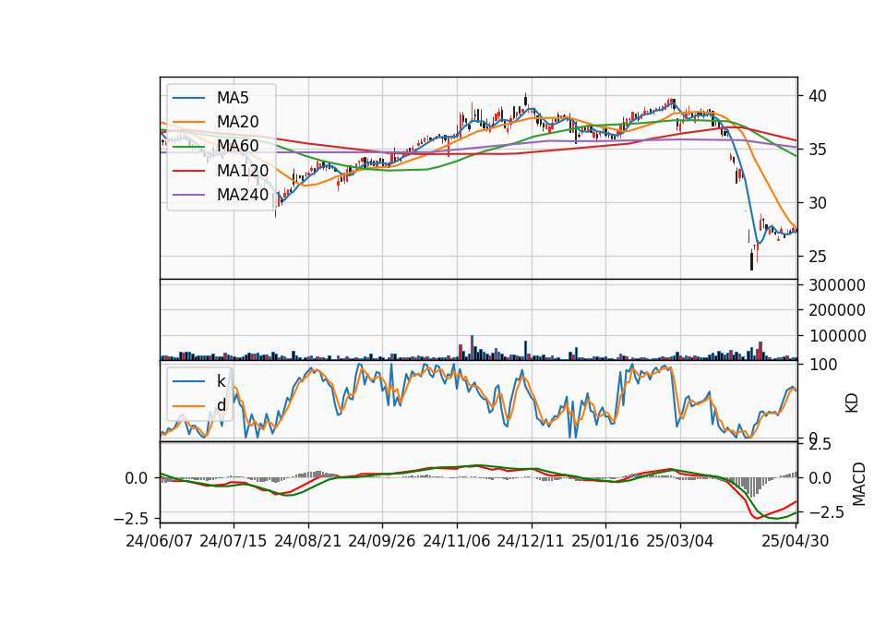Click the orange line sample beside MA20
The image size is (886, 637).
(188, 122)
